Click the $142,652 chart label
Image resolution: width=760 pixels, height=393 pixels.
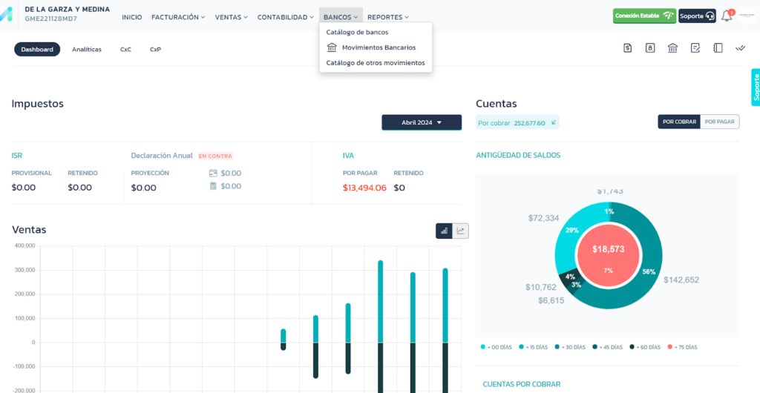tap(681, 280)
